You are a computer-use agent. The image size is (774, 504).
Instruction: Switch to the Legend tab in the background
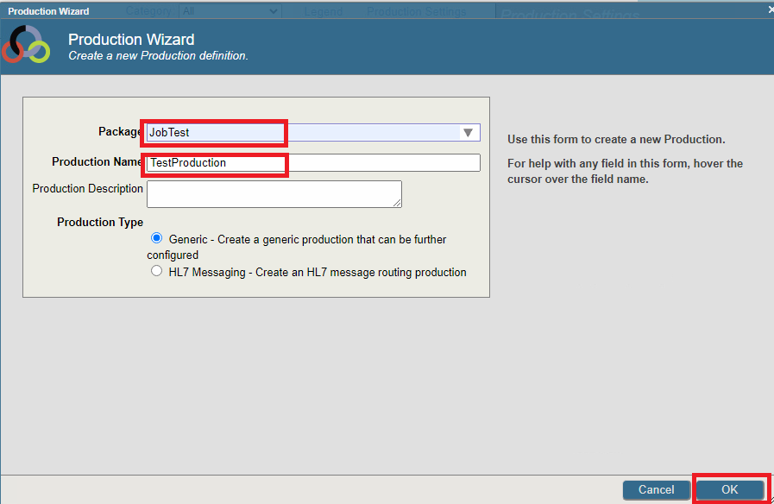[x=324, y=11]
